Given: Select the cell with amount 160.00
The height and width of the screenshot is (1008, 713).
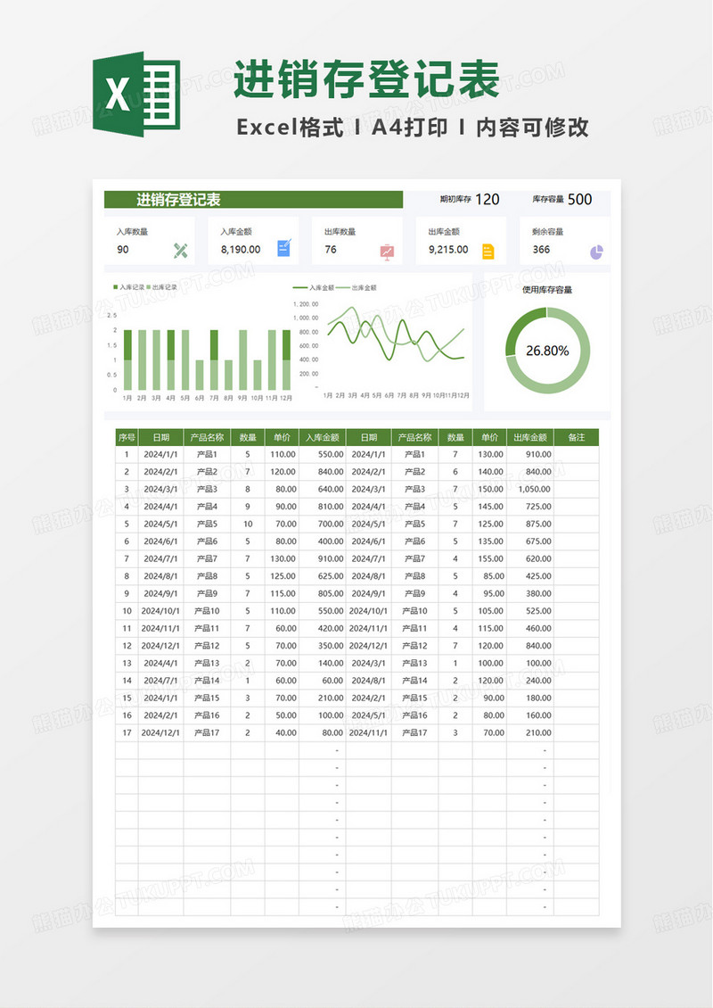Looking at the screenshot, I should (x=530, y=715).
